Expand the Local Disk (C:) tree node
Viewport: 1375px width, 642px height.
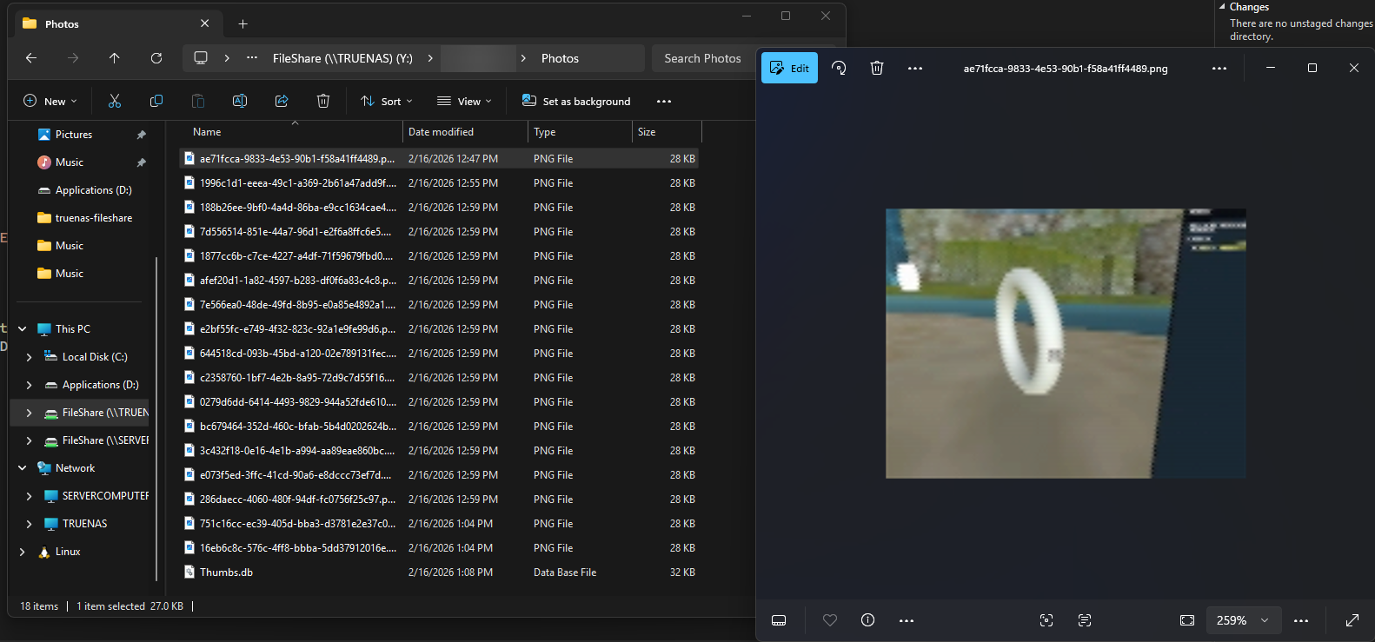(x=30, y=357)
